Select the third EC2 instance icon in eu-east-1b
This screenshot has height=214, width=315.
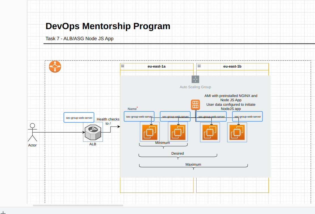point(210,132)
